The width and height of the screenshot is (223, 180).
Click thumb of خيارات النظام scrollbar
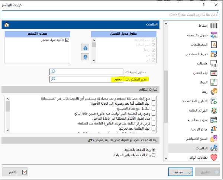coord(8,106)
